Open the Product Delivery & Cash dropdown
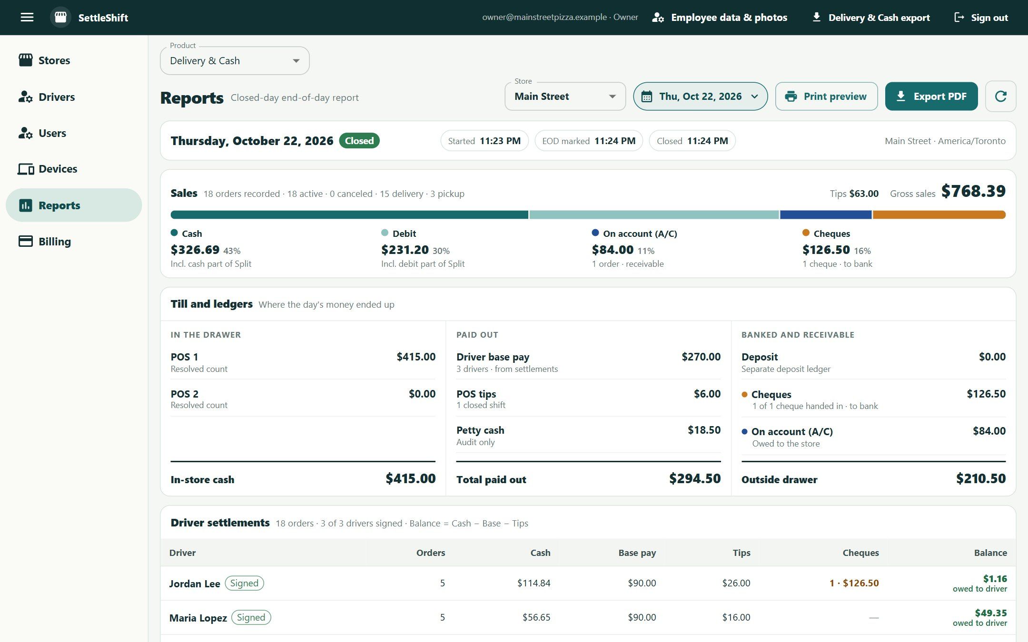1028x642 pixels. pyautogui.click(x=235, y=61)
